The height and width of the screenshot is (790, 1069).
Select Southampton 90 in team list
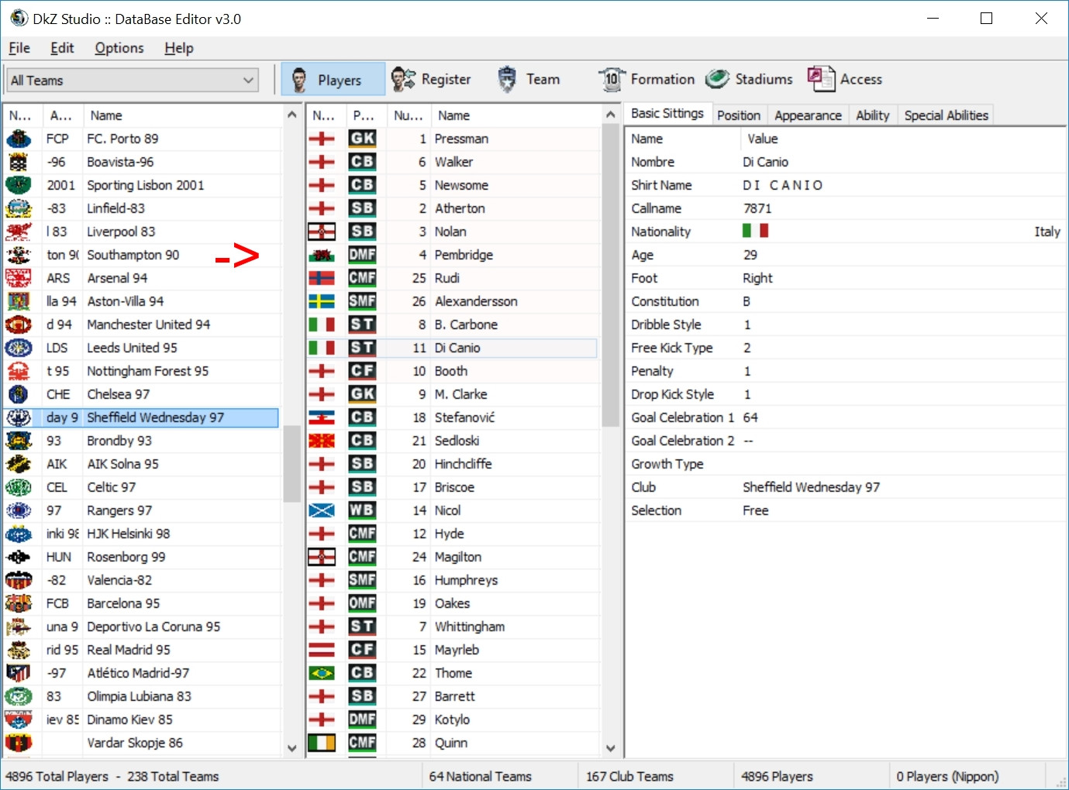(142, 255)
